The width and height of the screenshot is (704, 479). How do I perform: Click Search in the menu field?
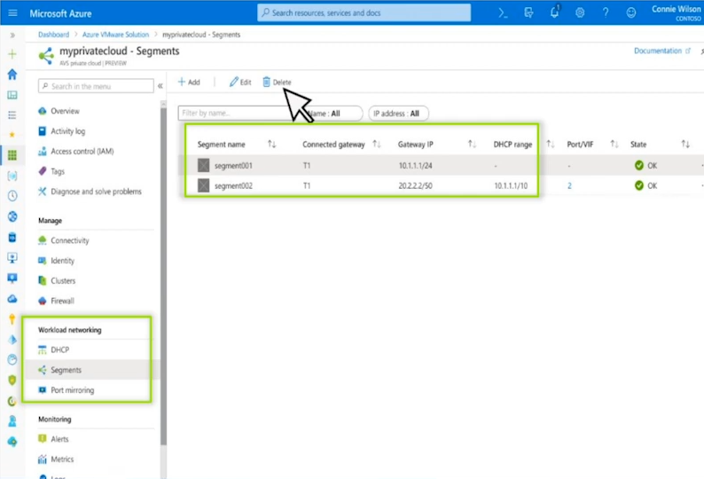click(x=96, y=86)
